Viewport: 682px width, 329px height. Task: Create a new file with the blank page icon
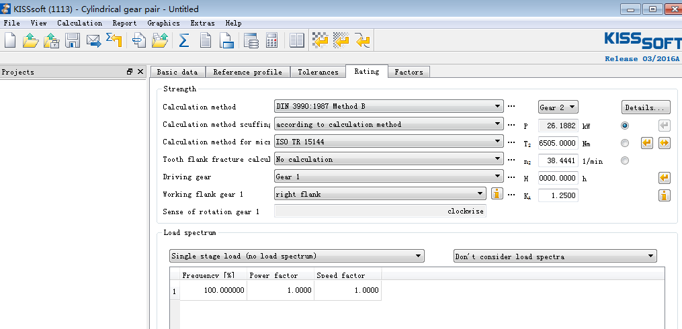pos(10,40)
